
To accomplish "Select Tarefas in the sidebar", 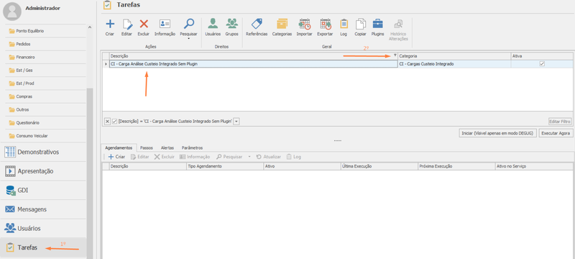I will point(43,247).
